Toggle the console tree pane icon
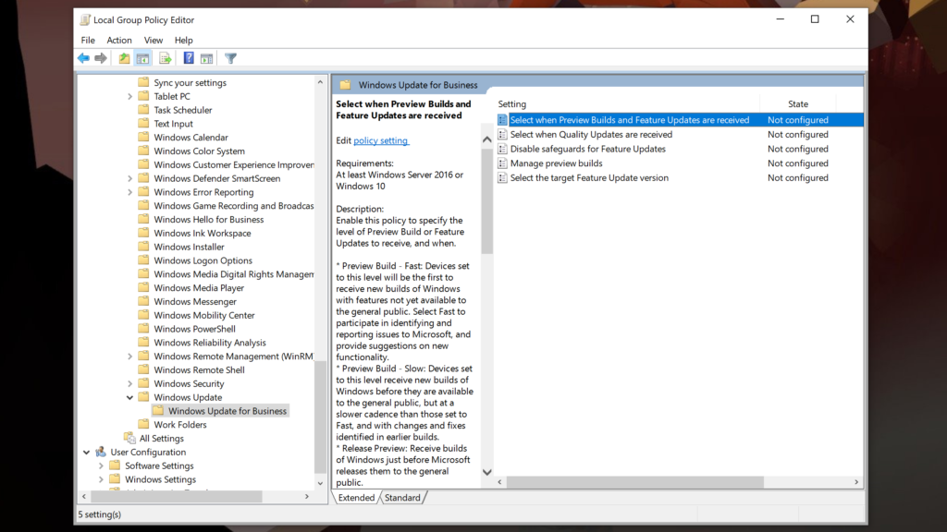This screenshot has height=532, width=947. click(x=142, y=58)
